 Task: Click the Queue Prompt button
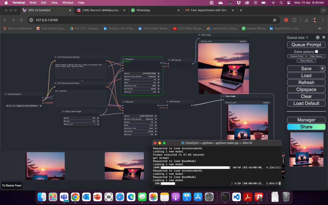(306, 45)
